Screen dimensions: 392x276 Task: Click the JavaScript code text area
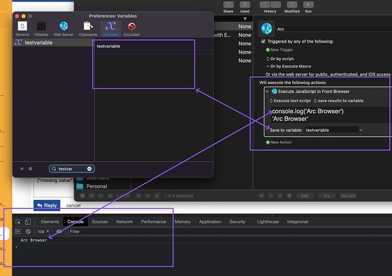(331, 115)
